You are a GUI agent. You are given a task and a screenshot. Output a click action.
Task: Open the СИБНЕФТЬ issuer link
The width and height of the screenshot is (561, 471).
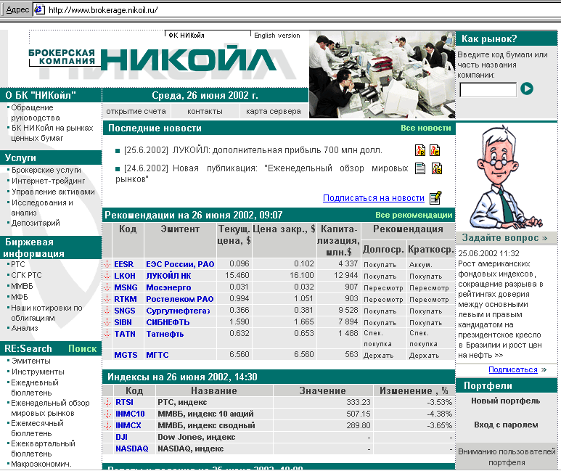pos(168,322)
